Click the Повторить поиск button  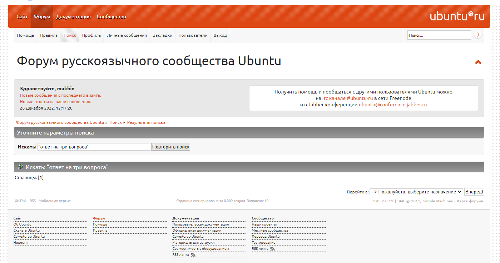pyautogui.click(x=171, y=147)
